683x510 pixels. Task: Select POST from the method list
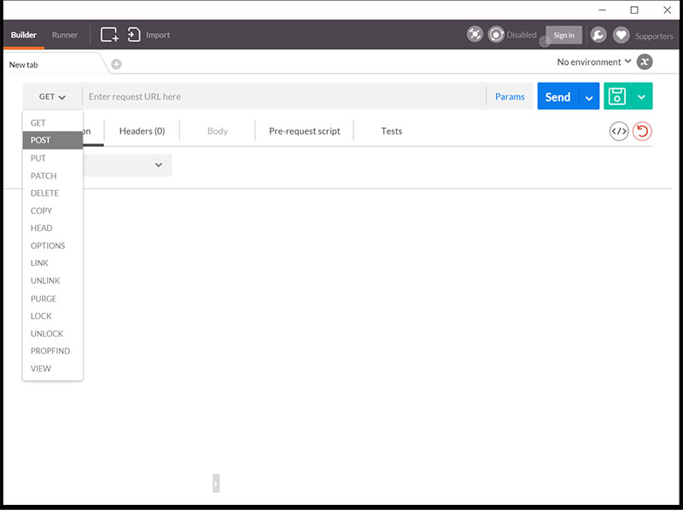point(53,140)
